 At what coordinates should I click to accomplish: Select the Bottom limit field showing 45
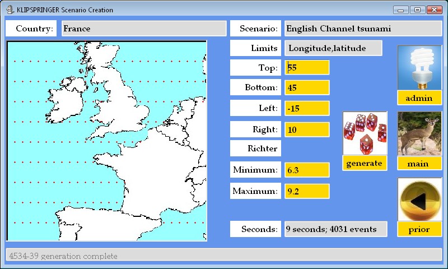(307, 87)
